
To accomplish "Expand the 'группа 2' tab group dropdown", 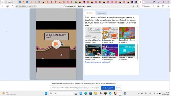I will click(x=16, y=2).
